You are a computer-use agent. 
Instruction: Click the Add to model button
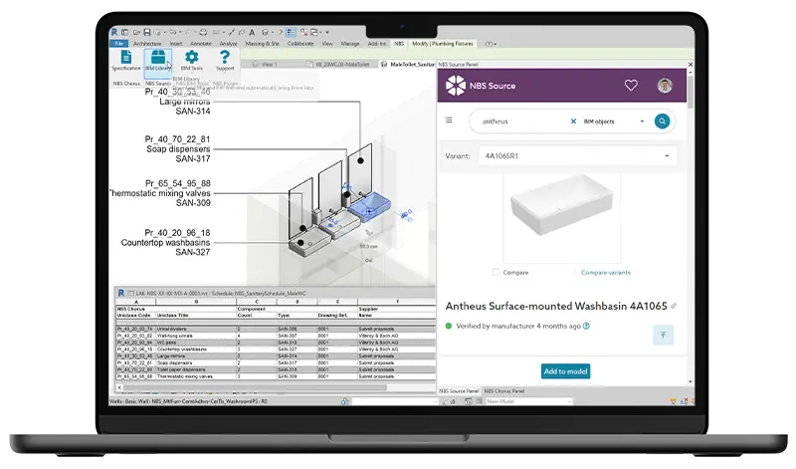tap(565, 371)
